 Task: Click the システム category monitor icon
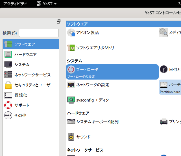point(8,65)
